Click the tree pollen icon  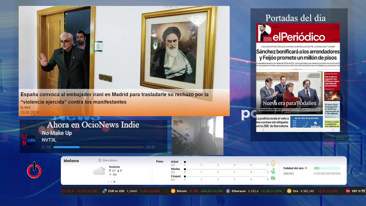click(x=273, y=163)
